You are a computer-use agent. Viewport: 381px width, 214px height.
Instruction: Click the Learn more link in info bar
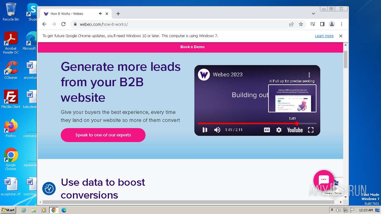[x=324, y=36]
